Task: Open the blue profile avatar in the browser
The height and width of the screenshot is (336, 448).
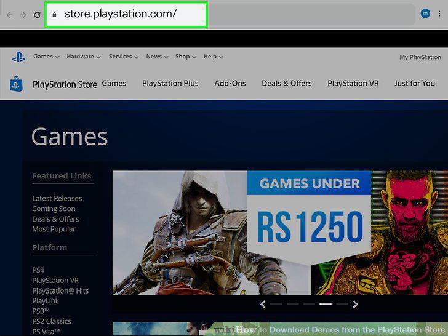Action: tap(425, 14)
